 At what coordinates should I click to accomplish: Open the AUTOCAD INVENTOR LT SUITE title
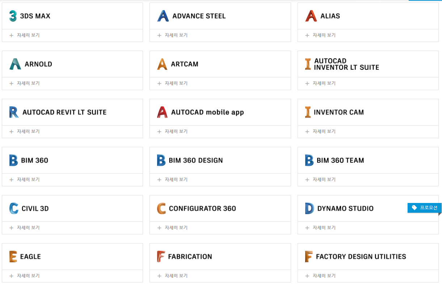(x=346, y=64)
